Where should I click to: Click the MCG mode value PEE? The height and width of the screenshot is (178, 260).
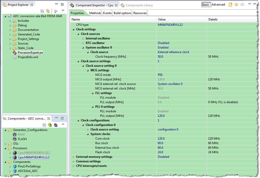pos(160,75)
